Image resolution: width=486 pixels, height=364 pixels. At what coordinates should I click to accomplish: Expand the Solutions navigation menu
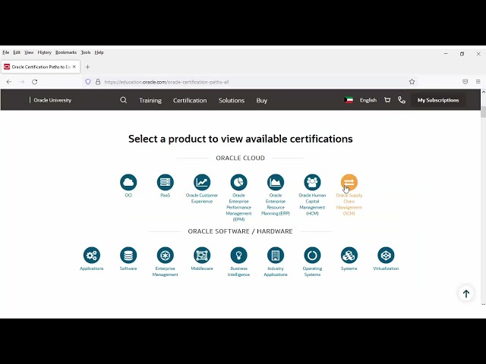pos(232,100)
